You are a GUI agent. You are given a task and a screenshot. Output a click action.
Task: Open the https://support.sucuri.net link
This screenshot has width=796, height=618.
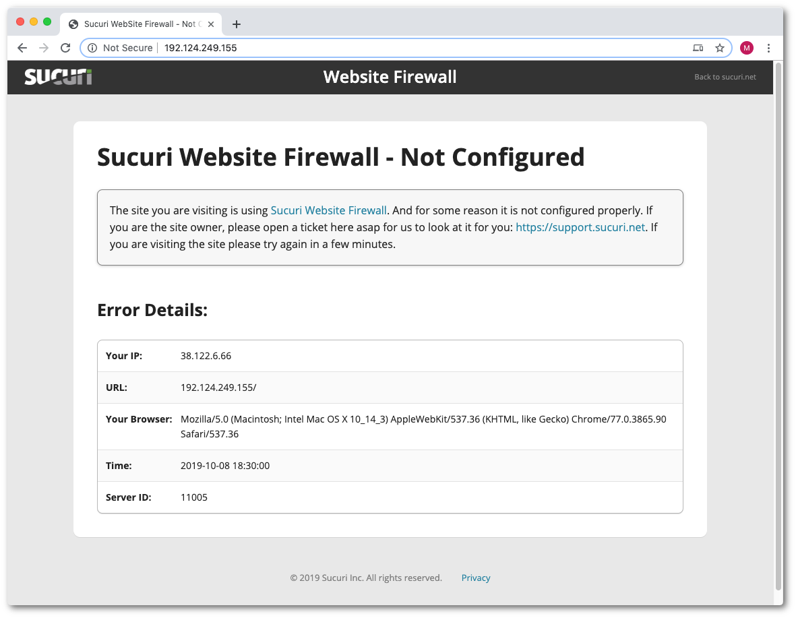click(580, 227)
